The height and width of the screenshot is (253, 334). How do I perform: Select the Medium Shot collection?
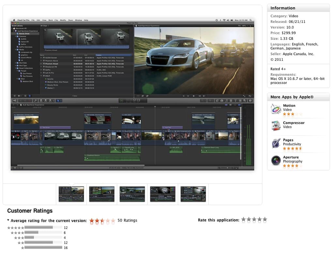(x=26, y=81)
